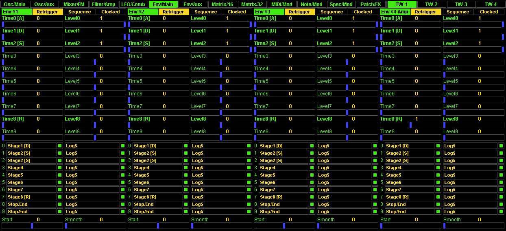Click the Env #4 Amp Time8 [R] slider
Viewport: 506px width, 231px height.
click(411, 125)
